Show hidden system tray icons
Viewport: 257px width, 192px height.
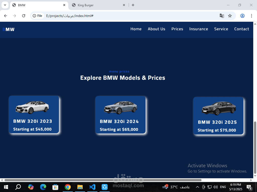click(198, 187)
